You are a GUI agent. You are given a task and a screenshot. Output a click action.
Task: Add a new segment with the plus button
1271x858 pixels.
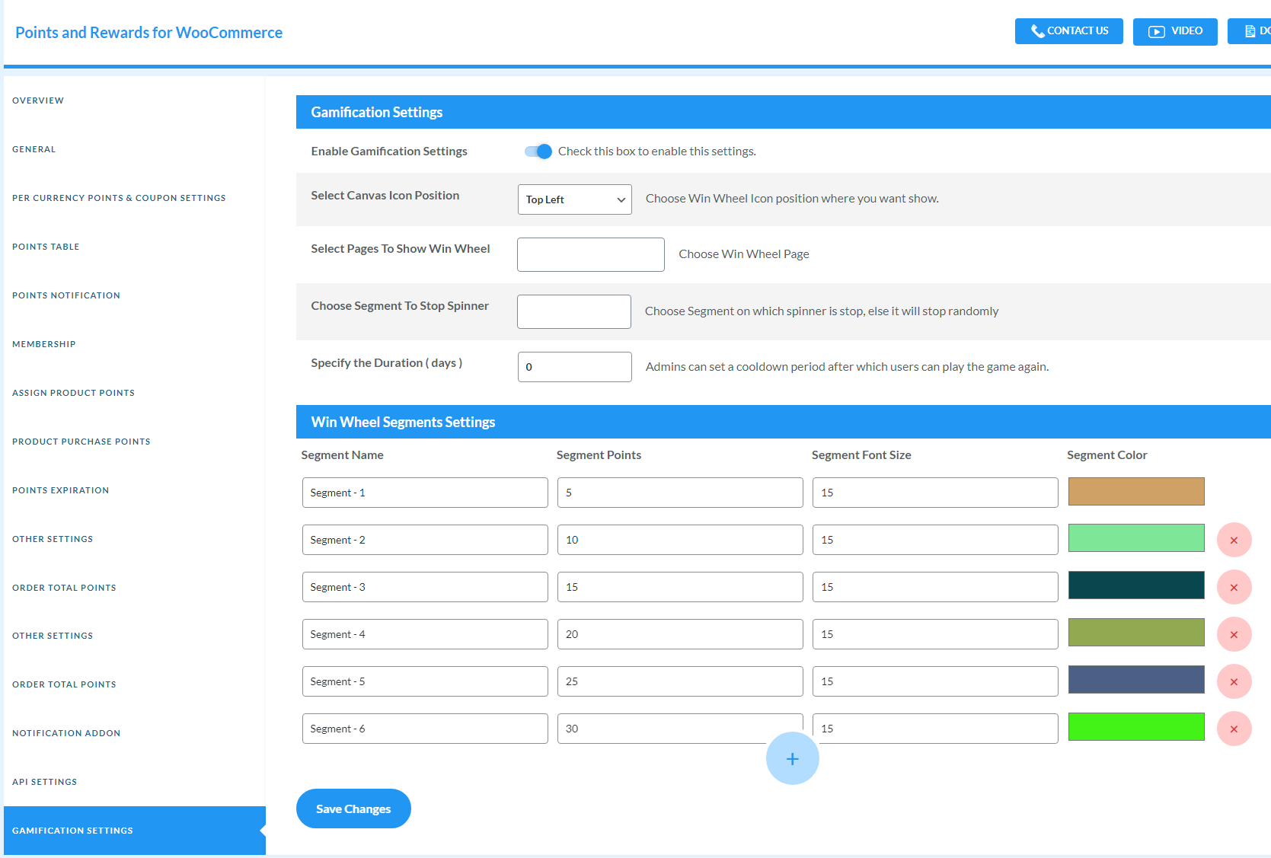[x=792, y=758]
